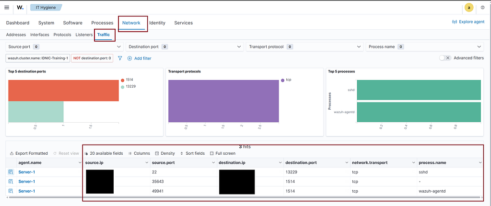Open the Density options
The image size is (491, 206).
point(165,153)
